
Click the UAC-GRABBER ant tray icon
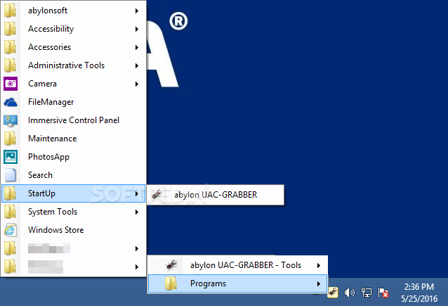click(x=333, y=293)
